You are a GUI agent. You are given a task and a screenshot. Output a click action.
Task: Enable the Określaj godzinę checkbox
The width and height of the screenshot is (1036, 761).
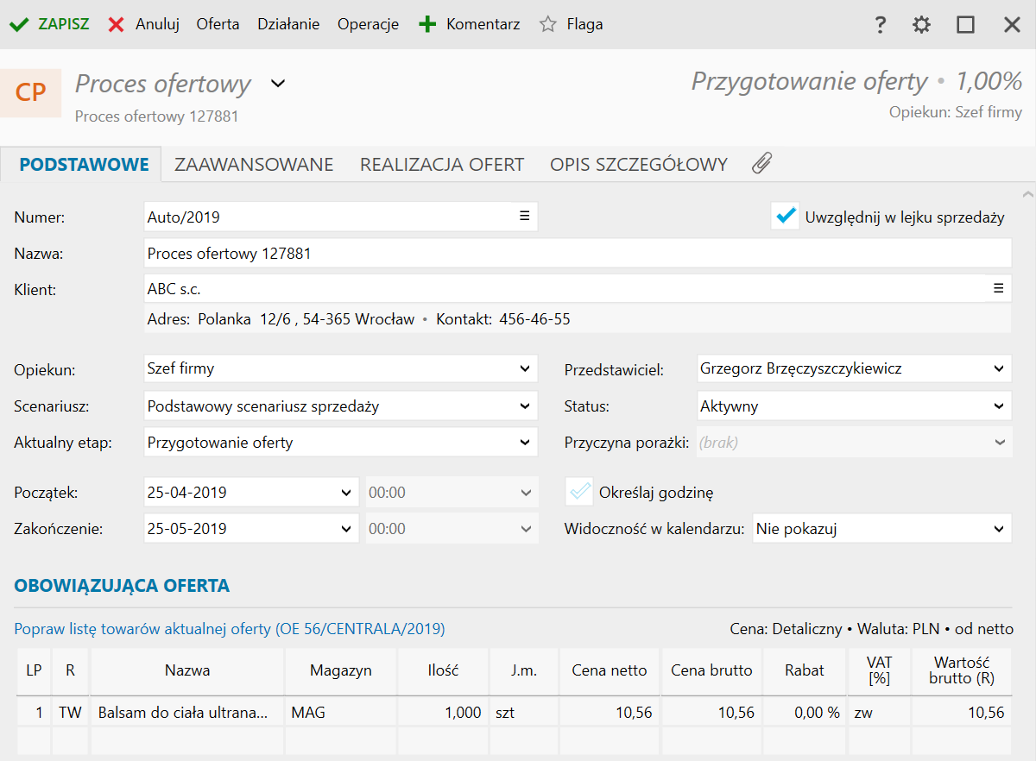[579, 493]
